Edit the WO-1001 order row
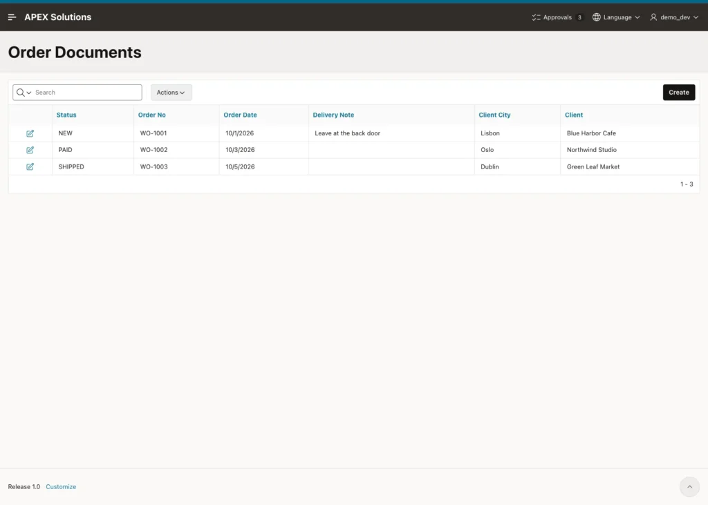This screenshot has width=708, height=505. tap(30, 133)
